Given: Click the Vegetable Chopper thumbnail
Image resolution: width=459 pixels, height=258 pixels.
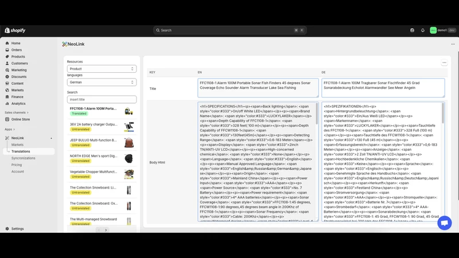Looking at the screenshot, I should 129,174.
